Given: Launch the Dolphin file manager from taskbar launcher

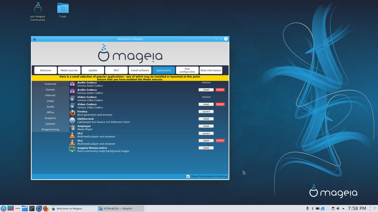Looking at the screenshot, I should point(25,208).
